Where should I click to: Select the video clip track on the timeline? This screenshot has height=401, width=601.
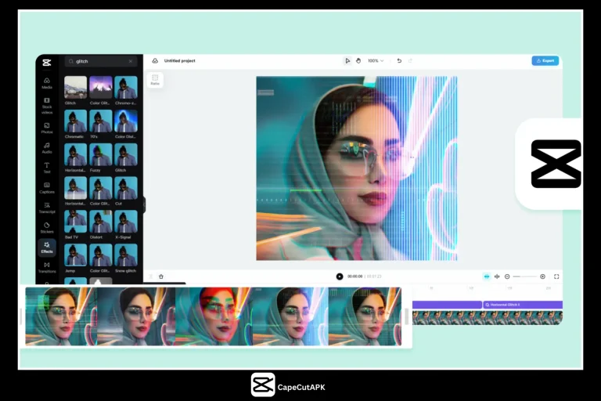click(488, 318)
